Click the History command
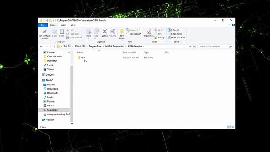 [x=159, y=38]
